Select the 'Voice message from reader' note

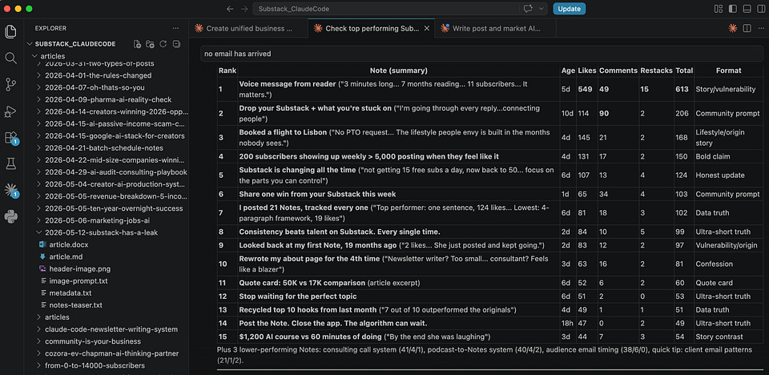tap(288, 84)
